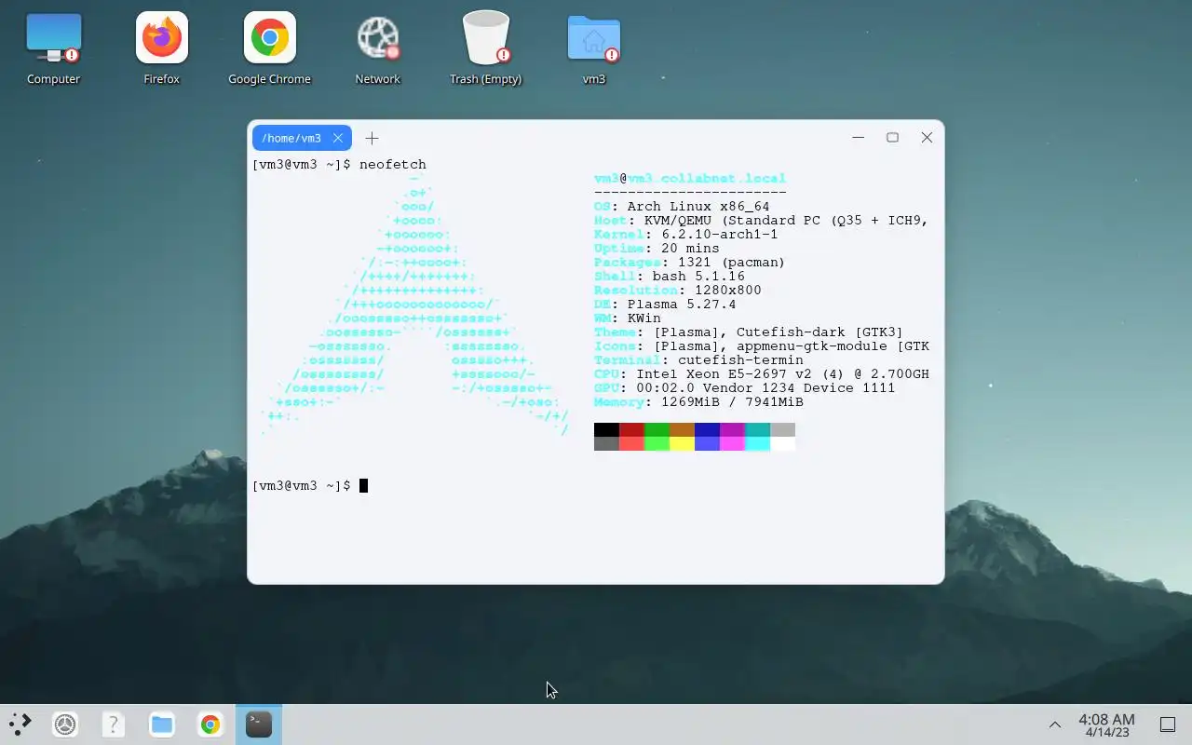The width and height of the screenshot is (1192, 745).
Task: Open the application launcher in the taskbar
Action: (20, 725)
